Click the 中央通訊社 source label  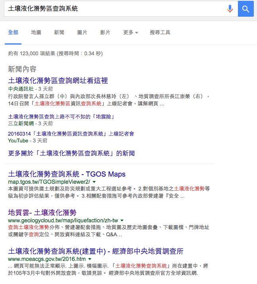click(x=21, y=89)
